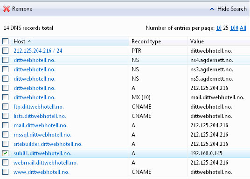Click the Host column sort arrow
The height and width of the screenshot is (179, 250).
click(x=29, y=41)
